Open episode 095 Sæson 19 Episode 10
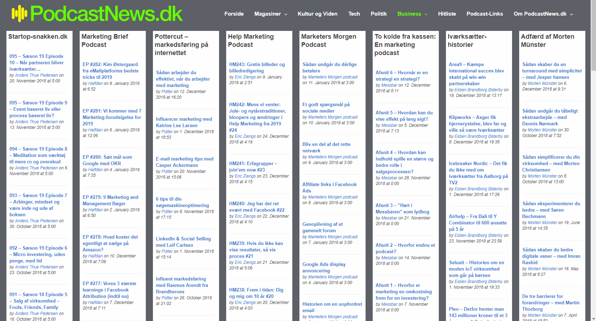 [37, 62]
